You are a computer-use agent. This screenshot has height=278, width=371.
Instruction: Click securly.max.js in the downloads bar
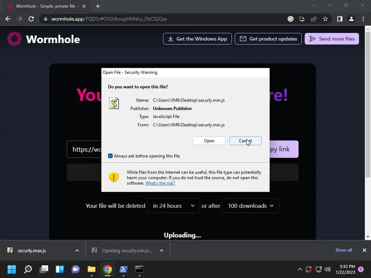coord(32,250)
